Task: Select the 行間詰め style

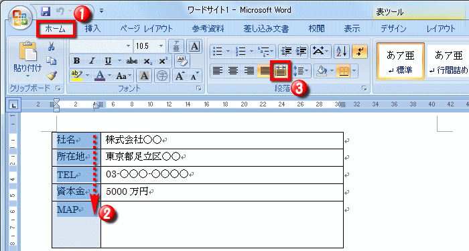Action: click(x=448, y=62)
